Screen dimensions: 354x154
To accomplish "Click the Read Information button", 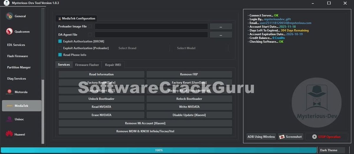I will click(101, 74).
